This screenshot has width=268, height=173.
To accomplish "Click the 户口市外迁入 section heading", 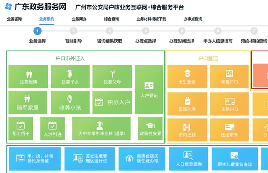I will tap(70, 58).
